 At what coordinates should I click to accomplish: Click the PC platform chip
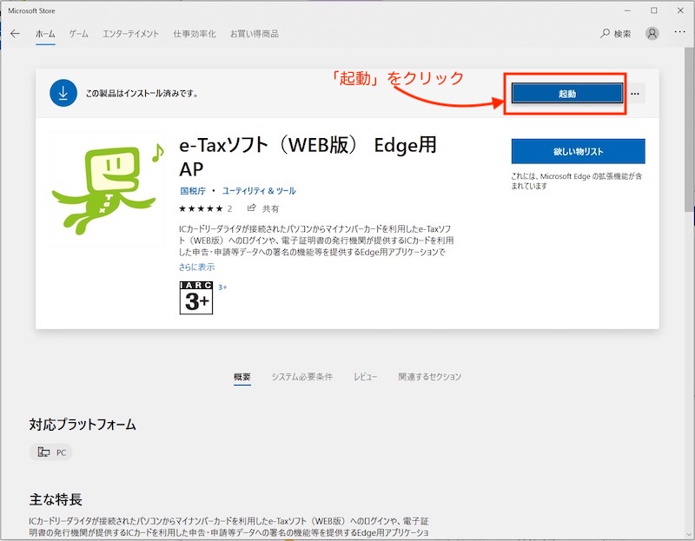[51, 452]
